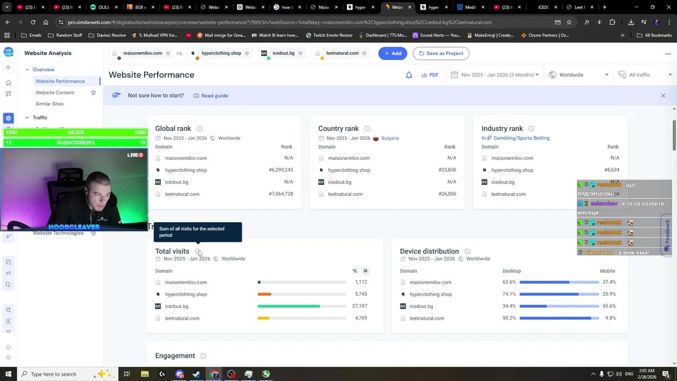Open Windows Start menu
Viewport: 677px width, 381px height.
click(x=8, y=374)
